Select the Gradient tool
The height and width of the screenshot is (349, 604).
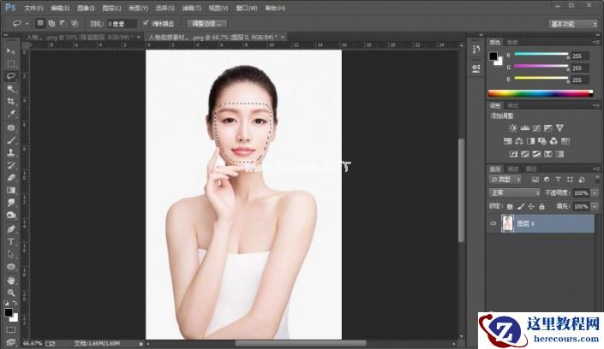tap(11, 190)
